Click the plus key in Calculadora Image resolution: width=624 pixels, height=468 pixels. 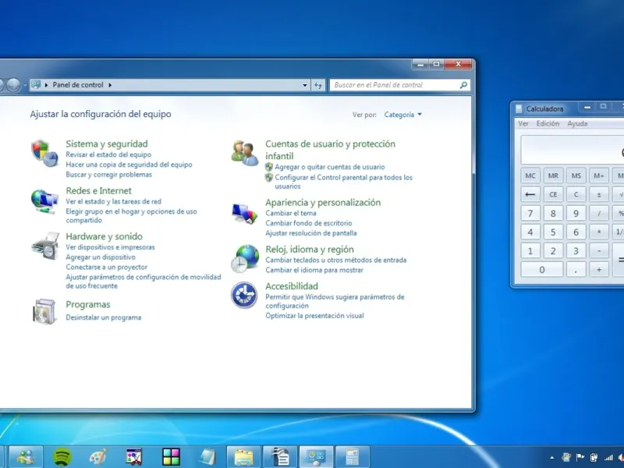(599, 270)
